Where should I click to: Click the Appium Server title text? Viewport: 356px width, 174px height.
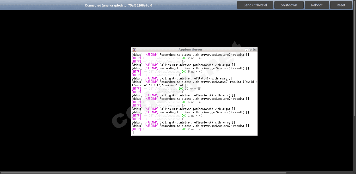190,50
